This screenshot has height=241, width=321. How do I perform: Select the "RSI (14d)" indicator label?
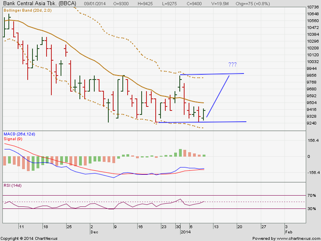coord(12,186)
